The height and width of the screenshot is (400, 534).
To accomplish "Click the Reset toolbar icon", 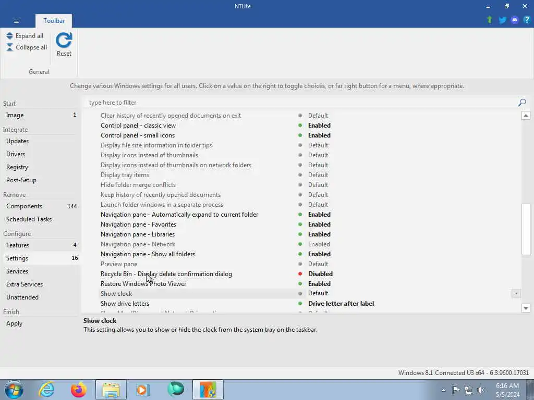I will (x=64, y=40).
